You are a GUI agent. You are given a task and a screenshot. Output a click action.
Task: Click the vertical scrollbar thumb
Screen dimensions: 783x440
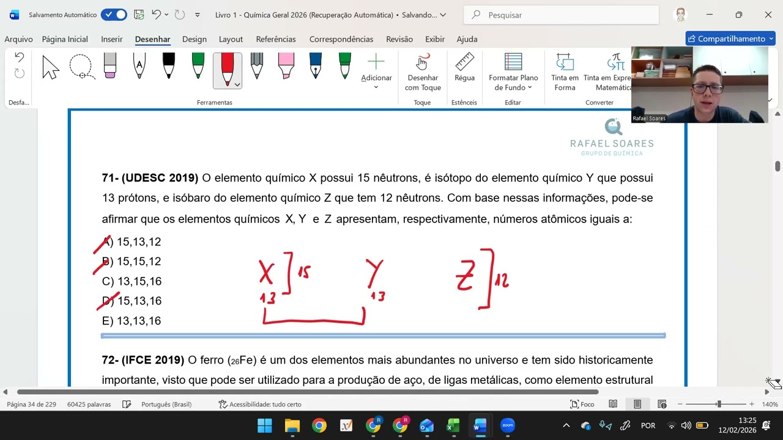(x=777, y=166)
